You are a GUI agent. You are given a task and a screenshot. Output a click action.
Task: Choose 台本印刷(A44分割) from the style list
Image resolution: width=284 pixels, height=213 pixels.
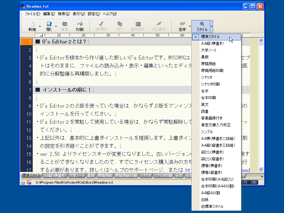click(x=216, y=186)
